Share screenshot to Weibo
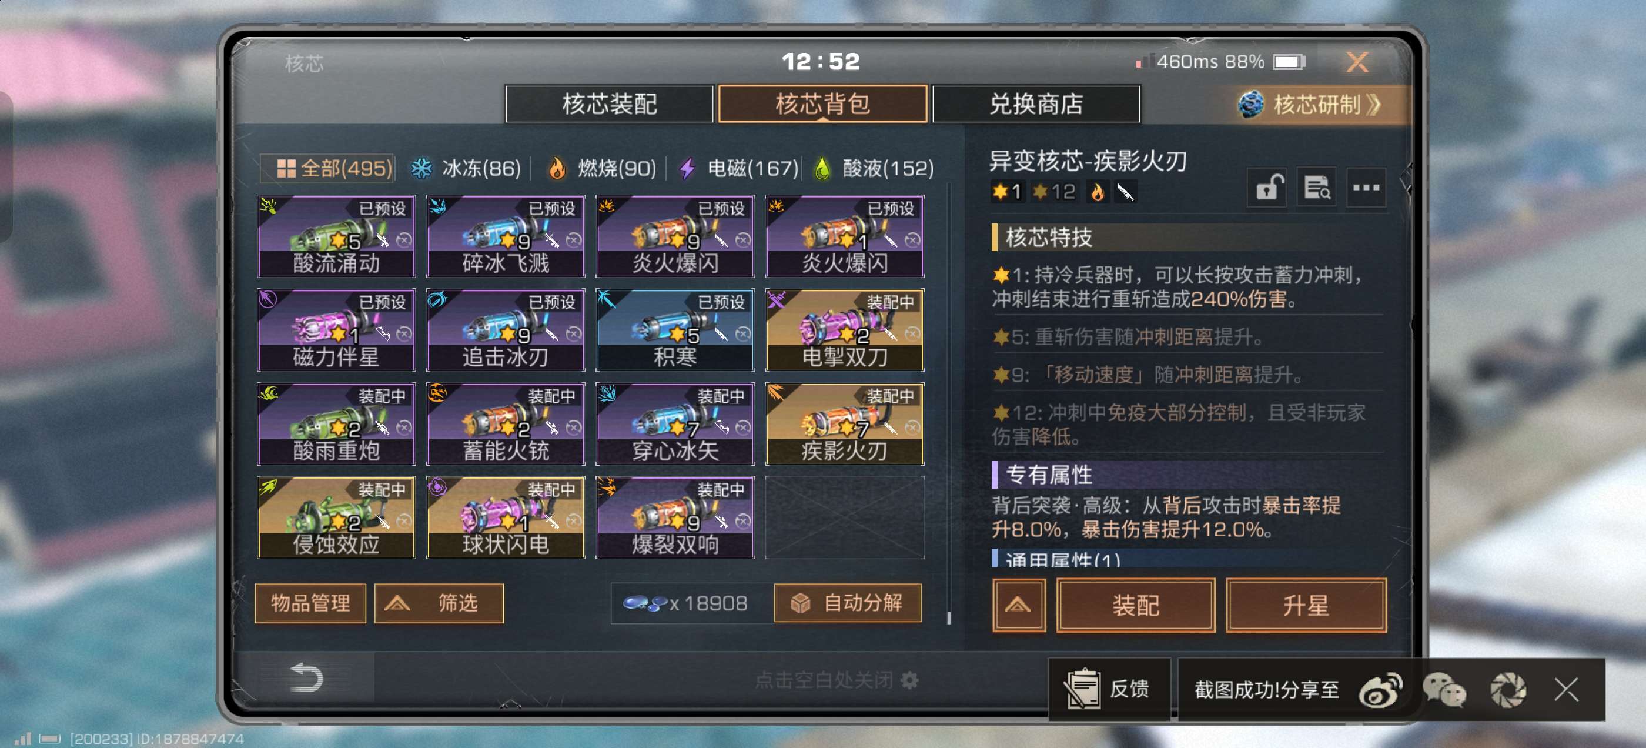1646x748 pixels. tap(1380, 690)
